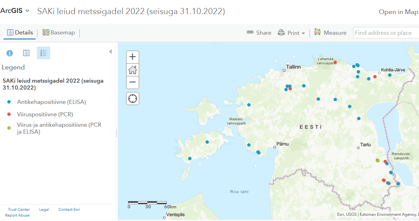Show the map Content panel icon

pyautogui.click(x=26, y=53)
